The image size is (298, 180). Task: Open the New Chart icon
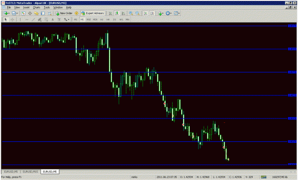click(x=6, y=13)
